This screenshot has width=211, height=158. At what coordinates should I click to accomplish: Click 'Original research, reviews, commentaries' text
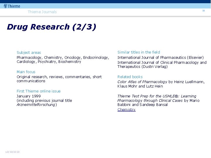coord(54,77)
